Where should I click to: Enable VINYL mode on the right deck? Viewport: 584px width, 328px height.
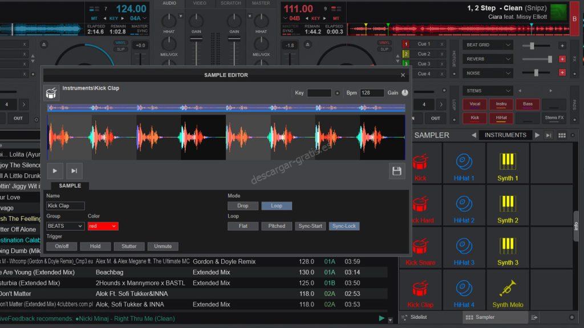(384, 43)
